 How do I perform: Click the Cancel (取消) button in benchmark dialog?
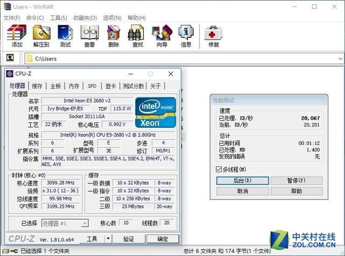243,191
